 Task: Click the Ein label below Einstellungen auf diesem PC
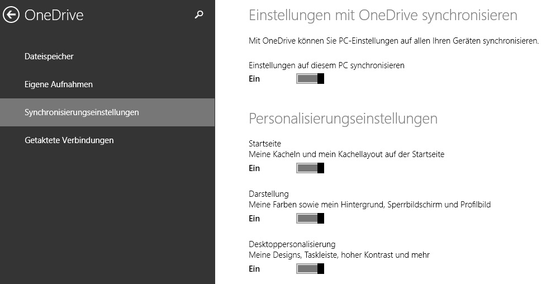point(254,79)
